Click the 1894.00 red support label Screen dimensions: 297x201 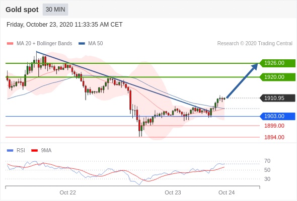(x=274, y=137)
